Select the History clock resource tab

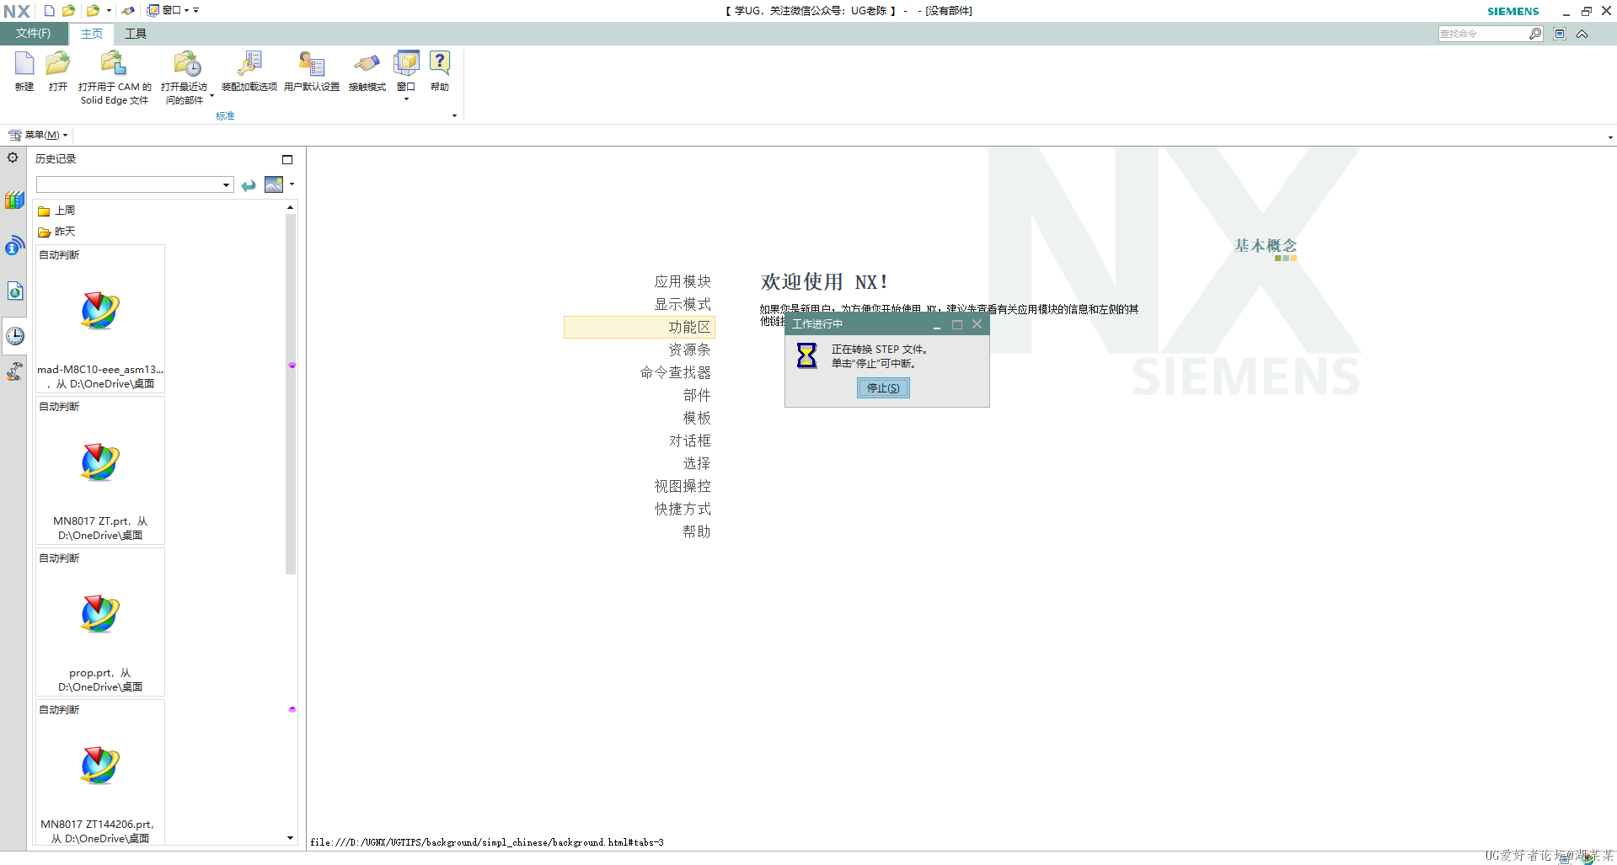pos(14,336)
